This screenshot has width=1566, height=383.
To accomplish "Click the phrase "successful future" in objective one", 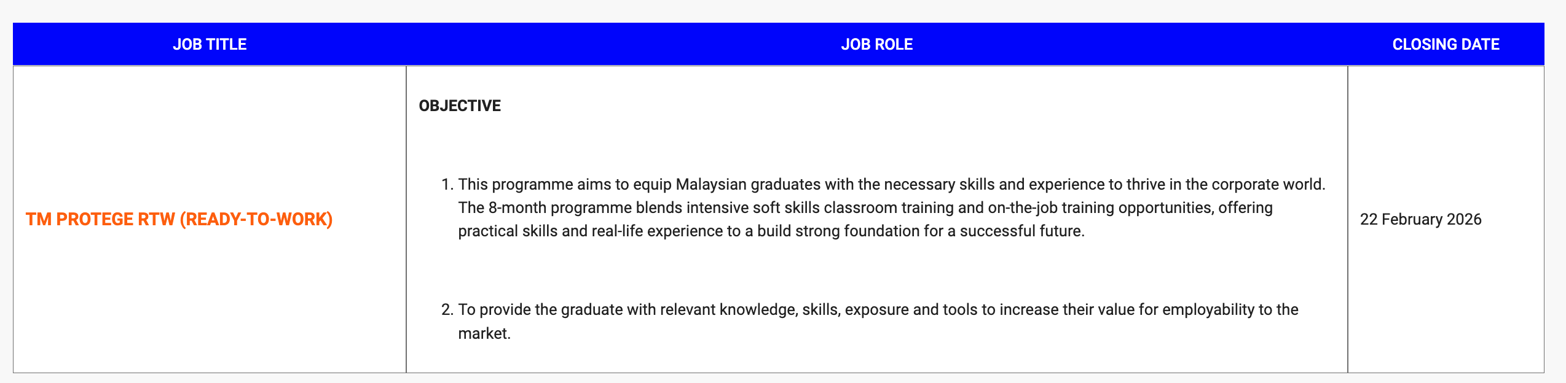I will click(1020, 231).
